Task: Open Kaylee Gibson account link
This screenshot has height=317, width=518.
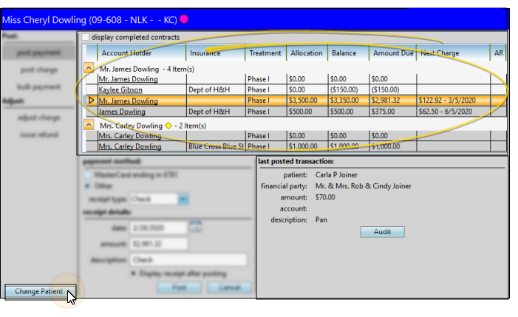Action: pos(122,89)
